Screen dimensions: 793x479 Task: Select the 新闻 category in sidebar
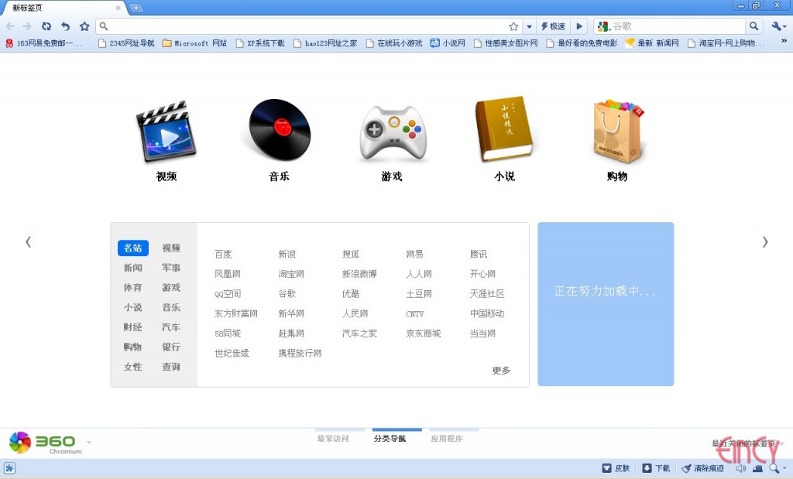132,268
